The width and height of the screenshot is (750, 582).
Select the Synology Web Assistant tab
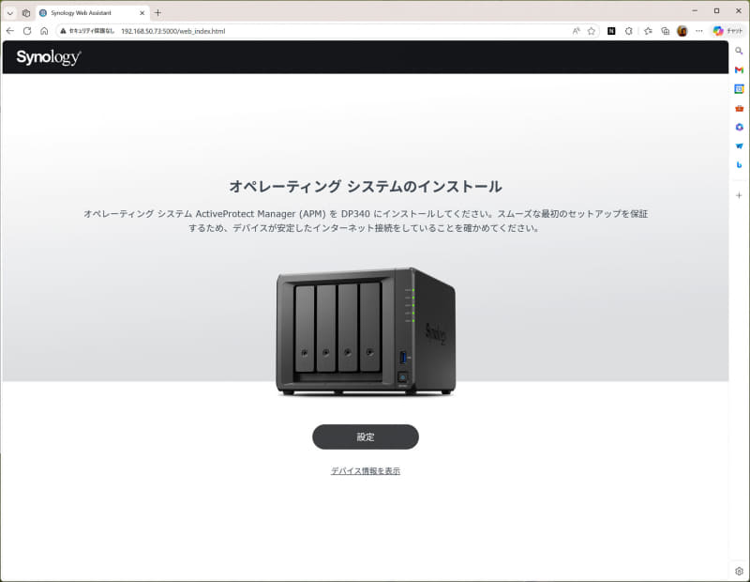coord(92,13)
